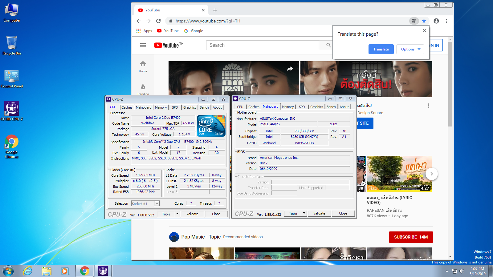Open the Chrome profile account icon
Screen dimensions: 493x277
[436, 21]
